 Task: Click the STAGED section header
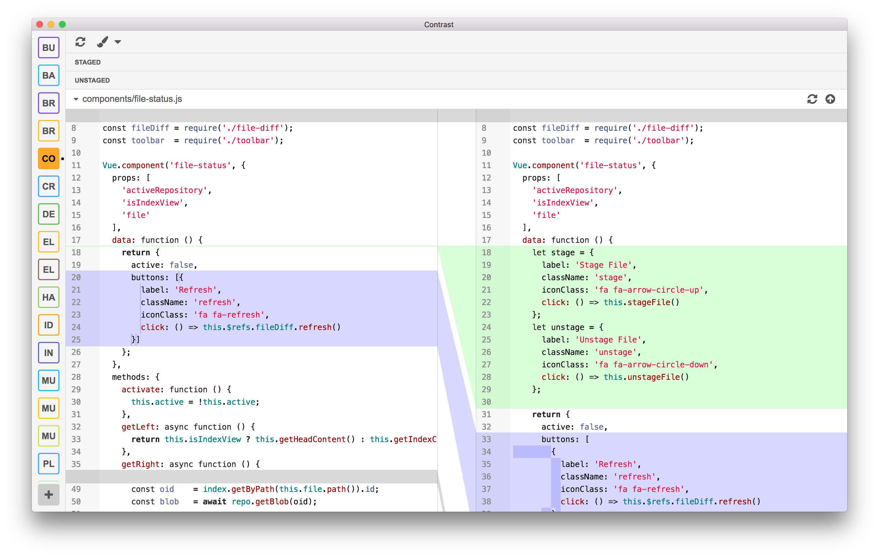click(88, 62)
